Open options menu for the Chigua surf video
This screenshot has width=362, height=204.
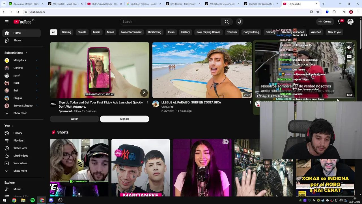point(250,103)
